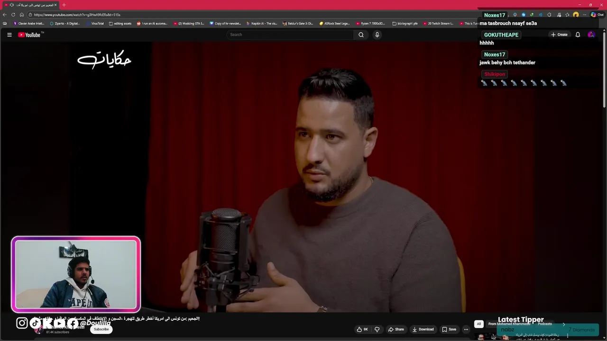Click the YouTube Search input box
The image size is (607, 341).
290,35
